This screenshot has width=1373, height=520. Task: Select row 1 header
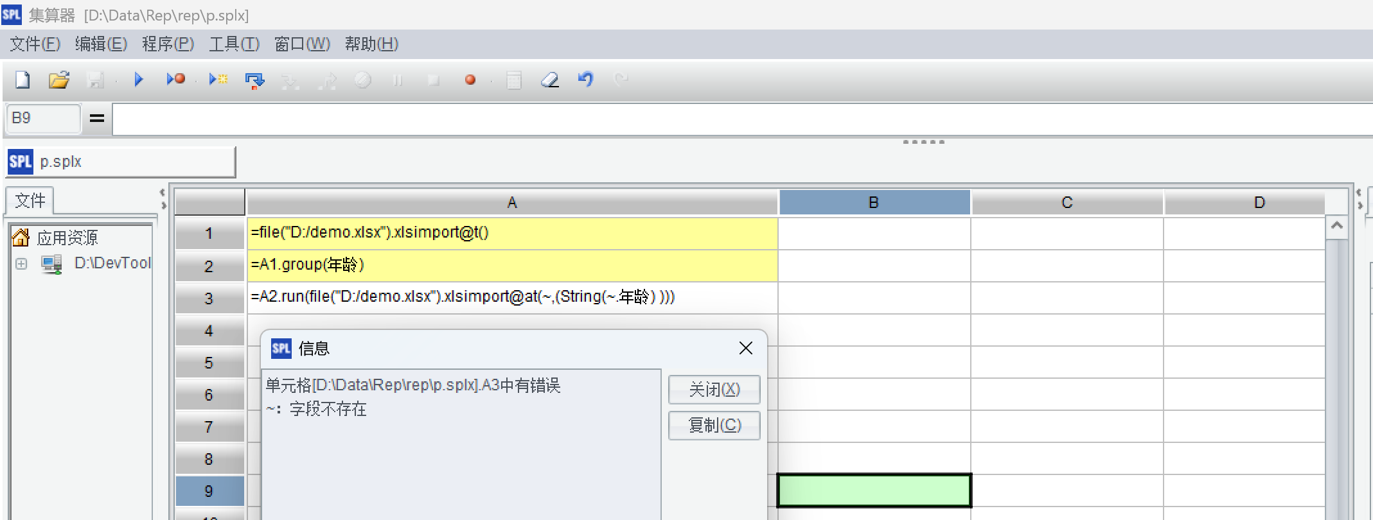[209, 234]
